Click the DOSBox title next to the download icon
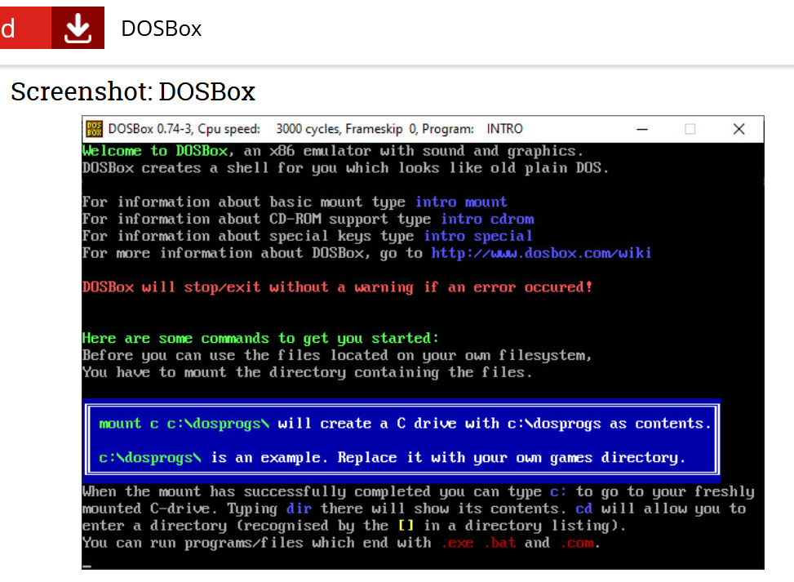 click(161, 29)
